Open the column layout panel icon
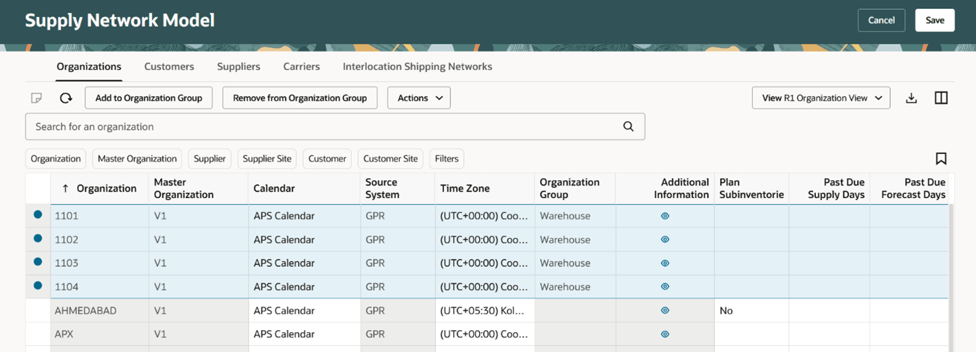 (x=941, y=98)
